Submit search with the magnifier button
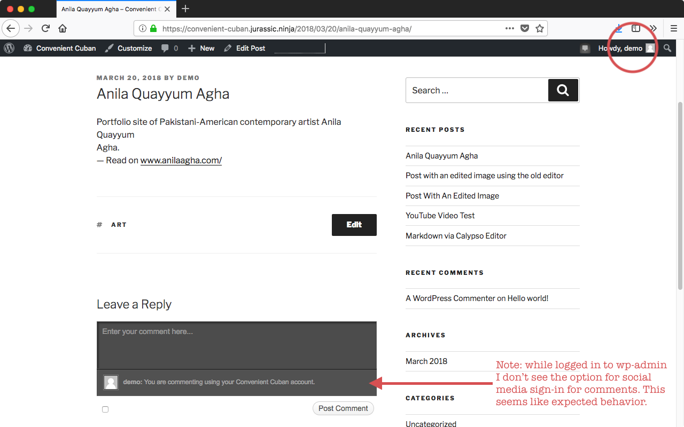 [563, 90]
